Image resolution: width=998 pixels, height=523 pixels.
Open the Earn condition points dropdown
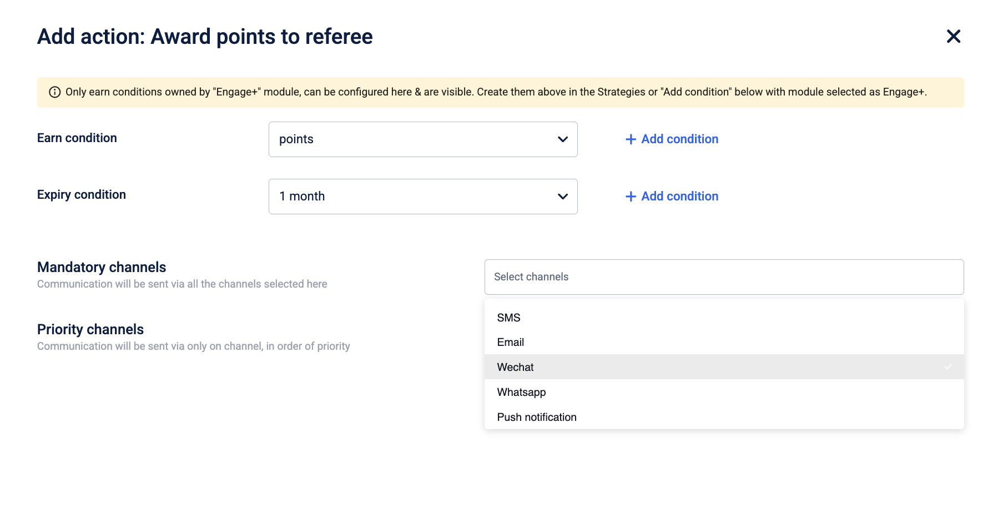423,139
